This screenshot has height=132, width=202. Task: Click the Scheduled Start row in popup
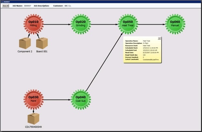pos(136,48)
